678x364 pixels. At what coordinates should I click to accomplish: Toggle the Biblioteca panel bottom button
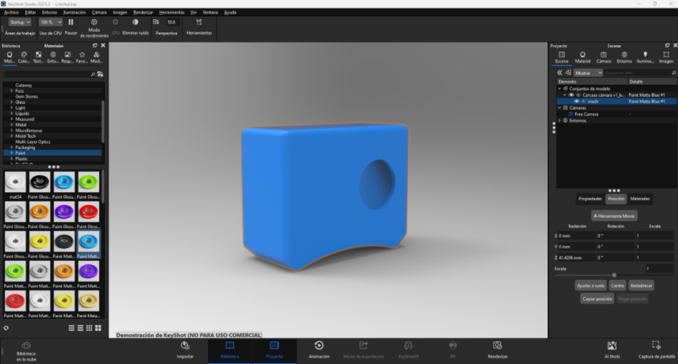coord(230,349)
